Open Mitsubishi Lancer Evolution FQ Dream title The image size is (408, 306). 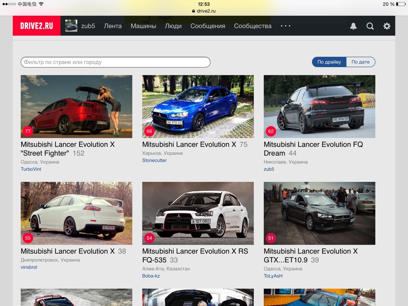tap(313, 149)
